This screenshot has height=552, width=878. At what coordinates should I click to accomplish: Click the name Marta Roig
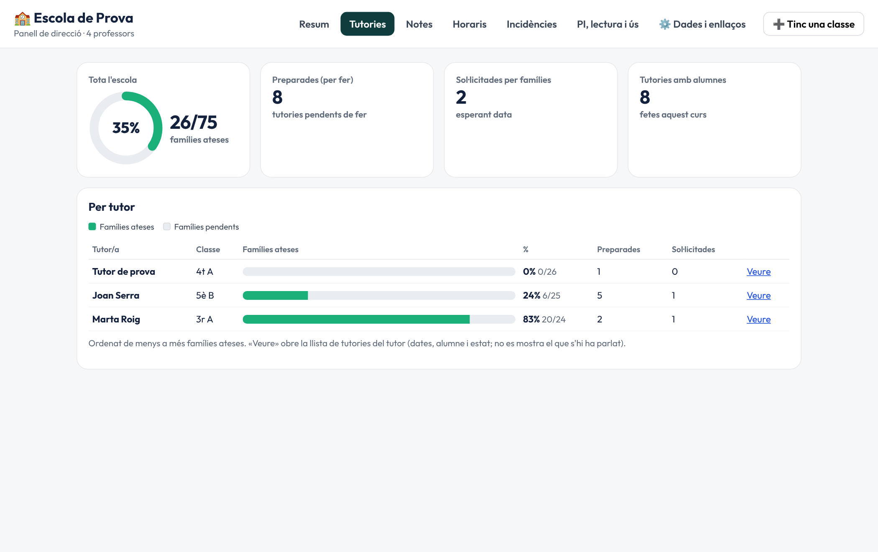(116, 319)
